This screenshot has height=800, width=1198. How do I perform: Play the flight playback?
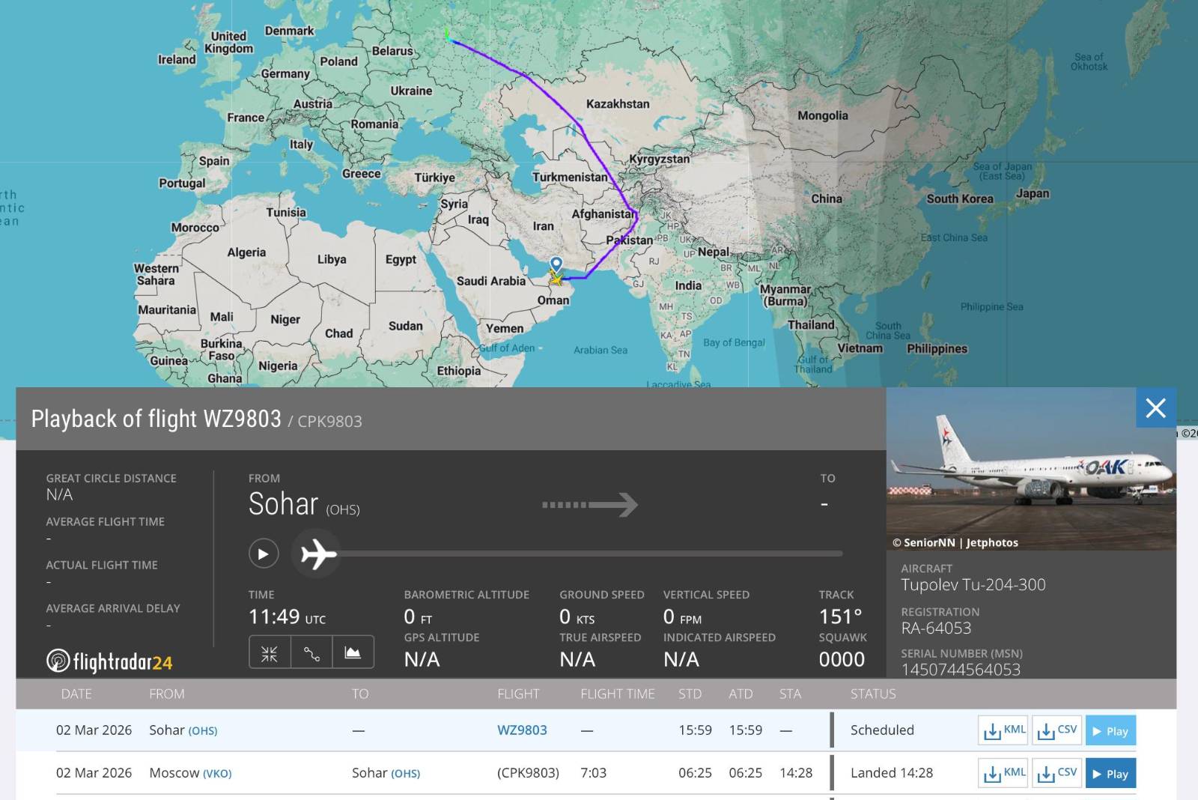click(264, 554)
